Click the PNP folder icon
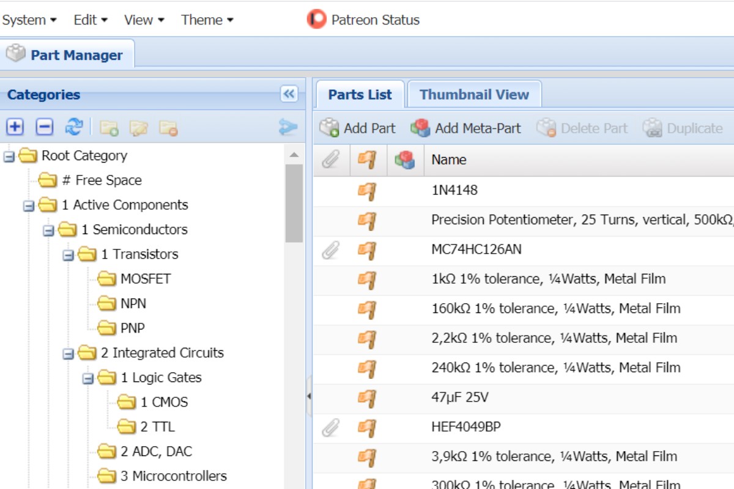This screenshot has height=489, width=734. click(107, 328)
